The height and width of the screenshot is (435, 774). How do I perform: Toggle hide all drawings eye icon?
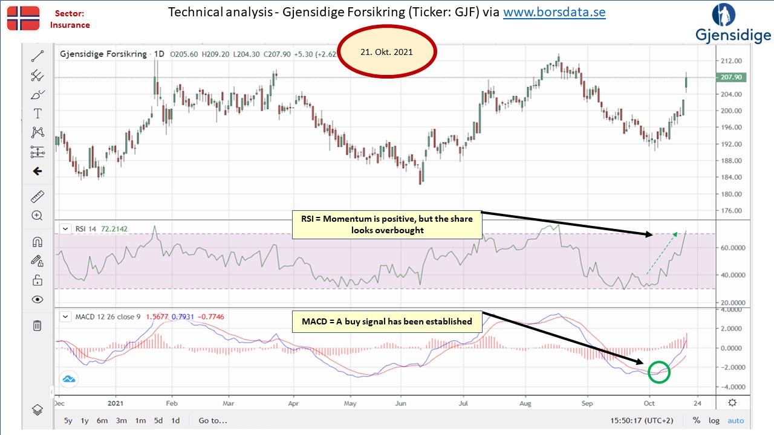pyautogui.click(x=37, y=299)
